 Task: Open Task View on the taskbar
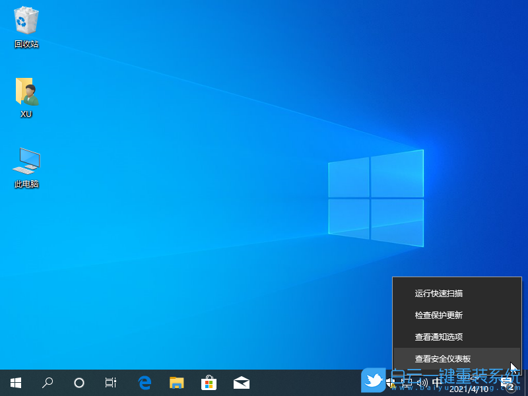(x=110, y=382)
